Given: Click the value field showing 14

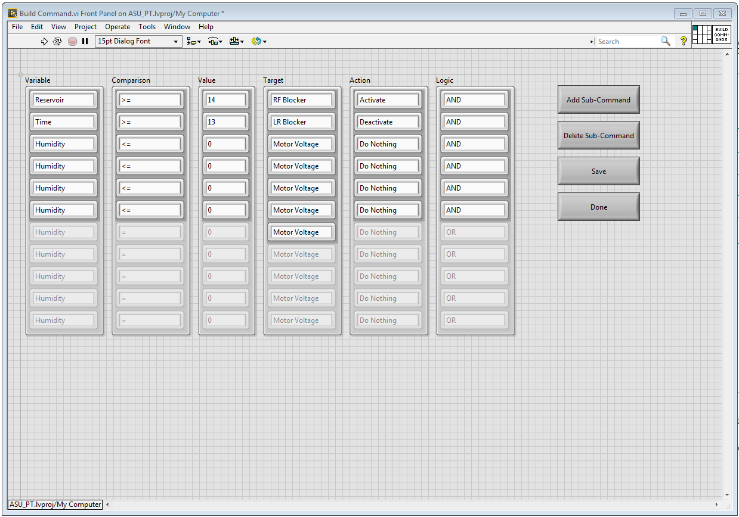Looking at the screenshot, I should 226,100.
